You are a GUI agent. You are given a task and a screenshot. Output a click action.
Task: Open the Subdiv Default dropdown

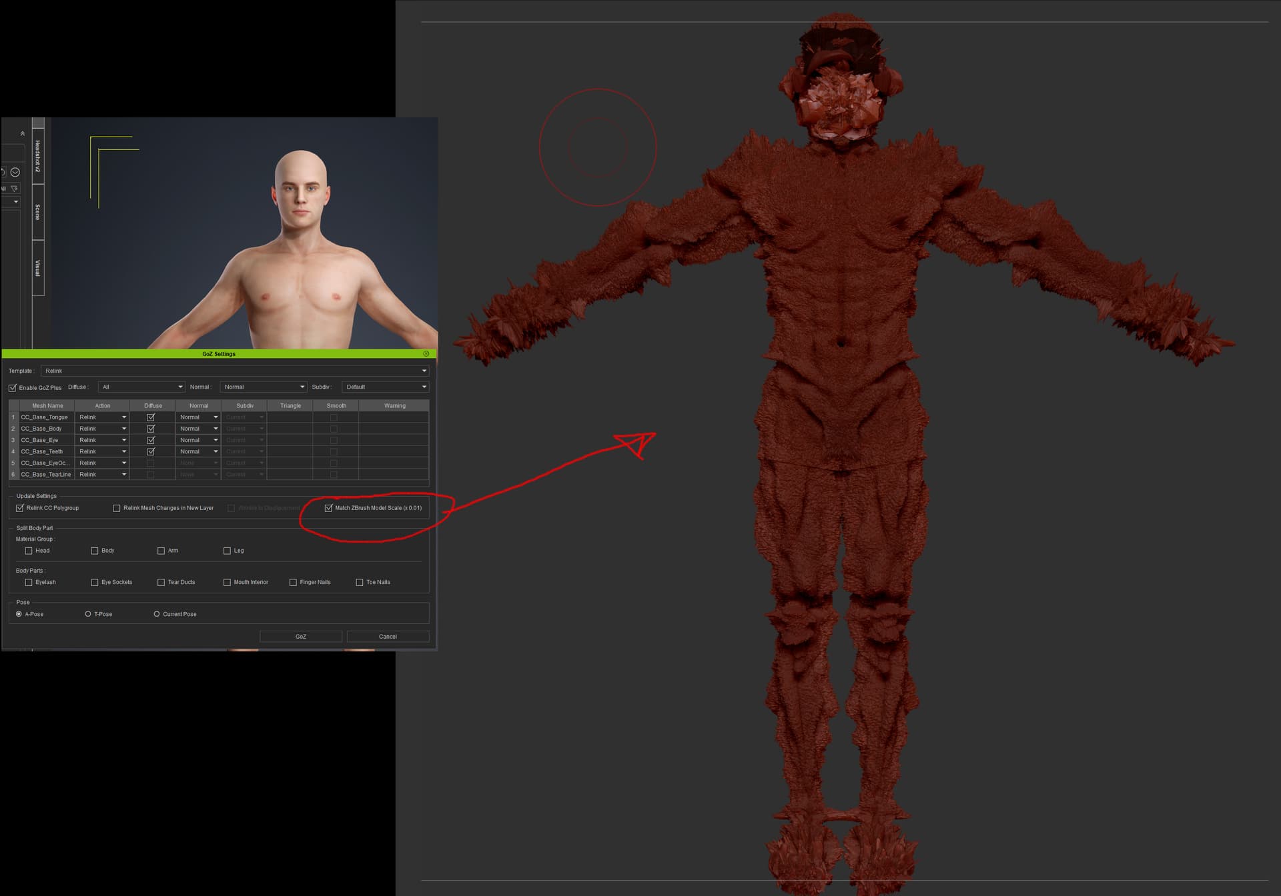pos(385,387)
